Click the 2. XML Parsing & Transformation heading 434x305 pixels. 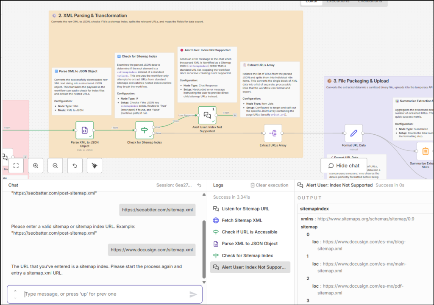pyautogui.click(x=92, y=16)
